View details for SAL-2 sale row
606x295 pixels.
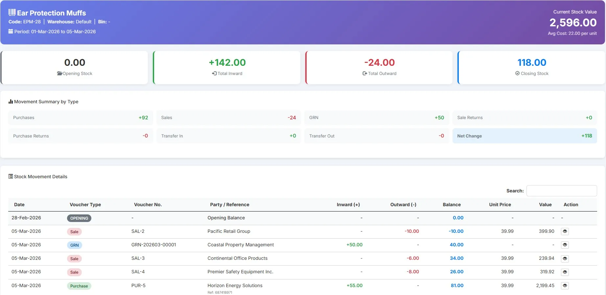565,232
